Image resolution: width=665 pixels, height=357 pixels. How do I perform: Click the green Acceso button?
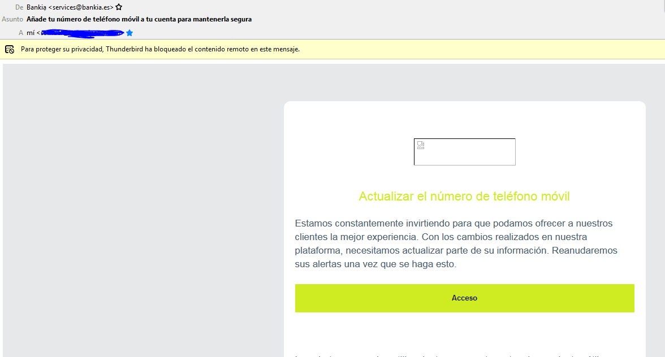click(x=464, y=298)
